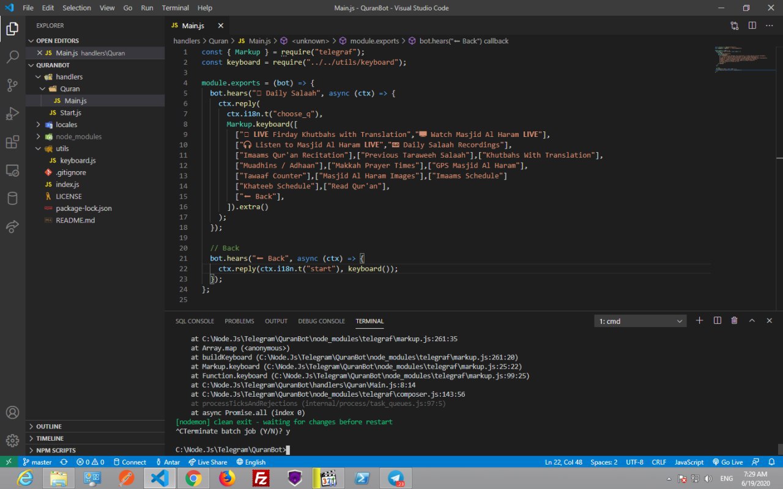The height and width of the screenshot is (489, 783).
Task: Click Go Live in status bar
Action: 727,462
